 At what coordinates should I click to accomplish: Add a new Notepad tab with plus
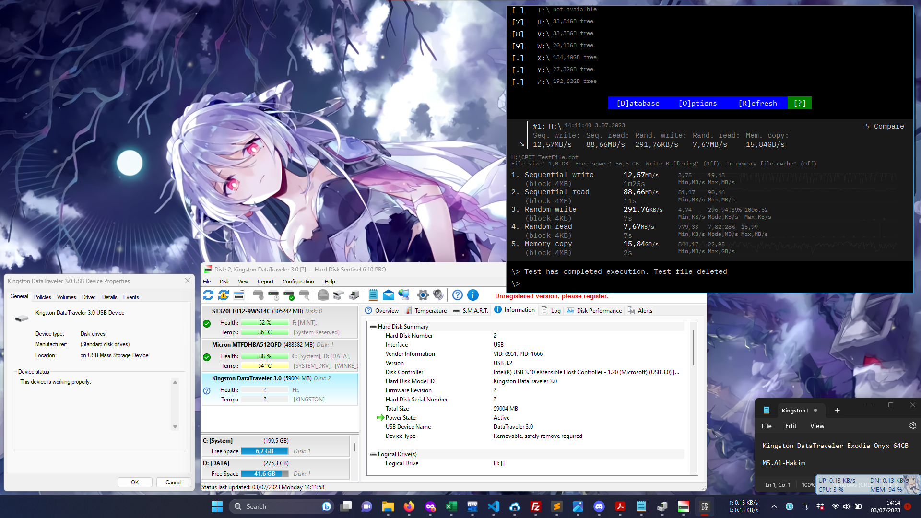tap(837, 410)
